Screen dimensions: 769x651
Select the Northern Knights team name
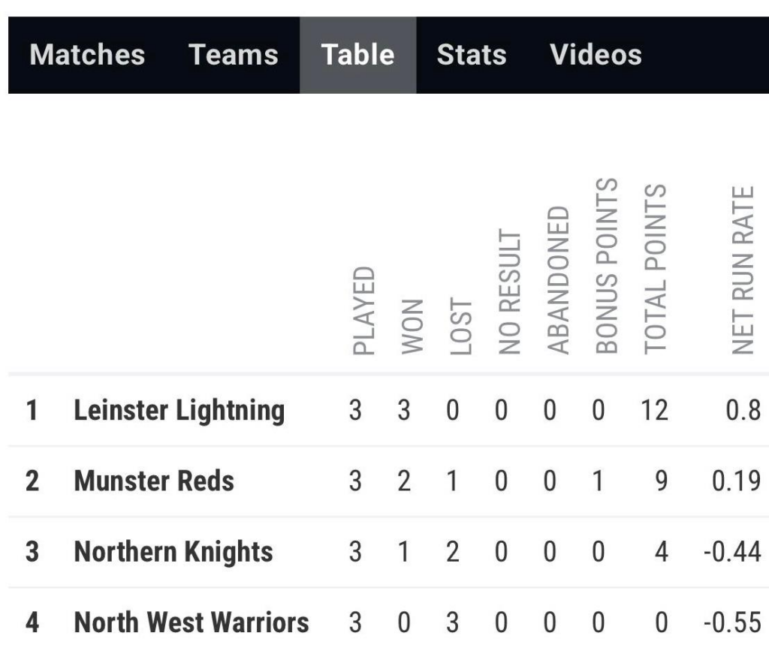pos(173,552)
